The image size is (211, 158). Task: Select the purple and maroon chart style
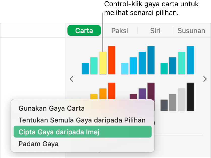(x=142, y=91)
